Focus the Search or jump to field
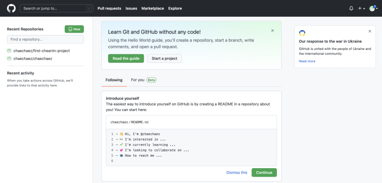 [56, 8]
